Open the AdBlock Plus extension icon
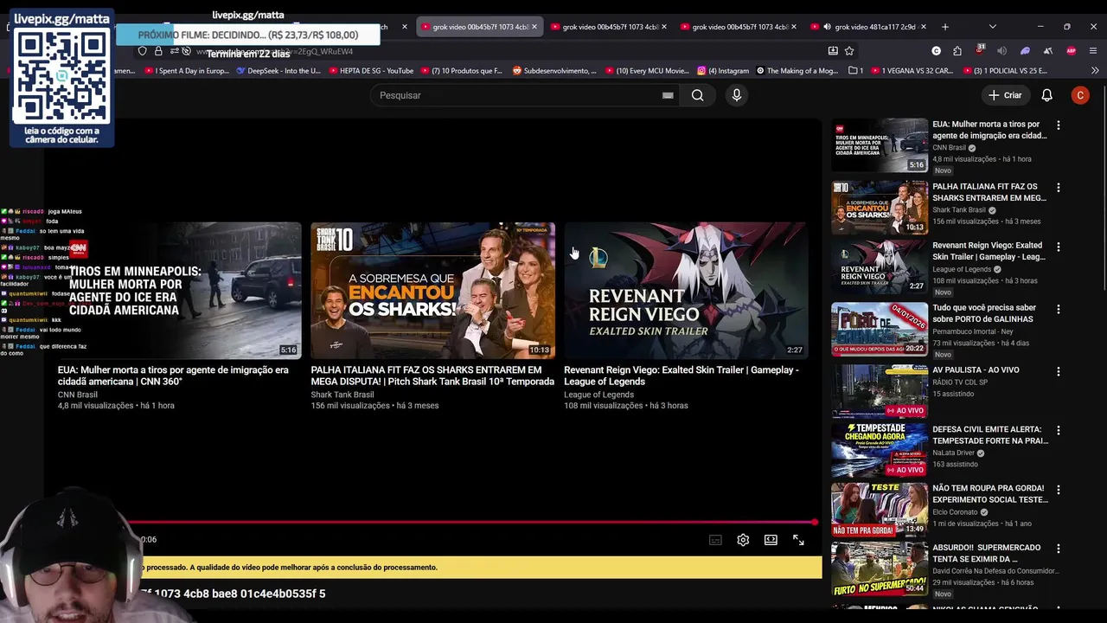 click(x=1072, y=51)
